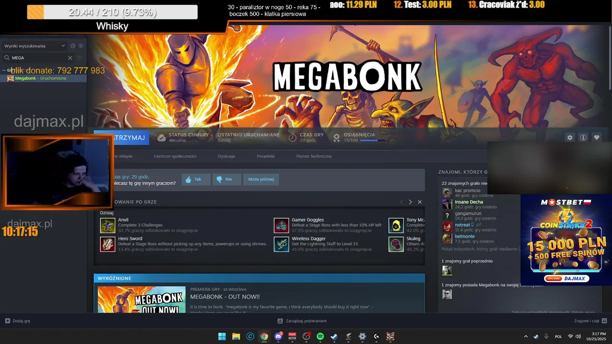Open Pomoc techniczna tab

pyautogui.click(x=314, y=156)
